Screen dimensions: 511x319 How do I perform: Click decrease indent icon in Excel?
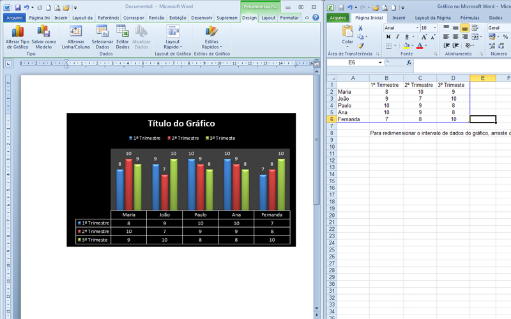(x=446, y=45)
